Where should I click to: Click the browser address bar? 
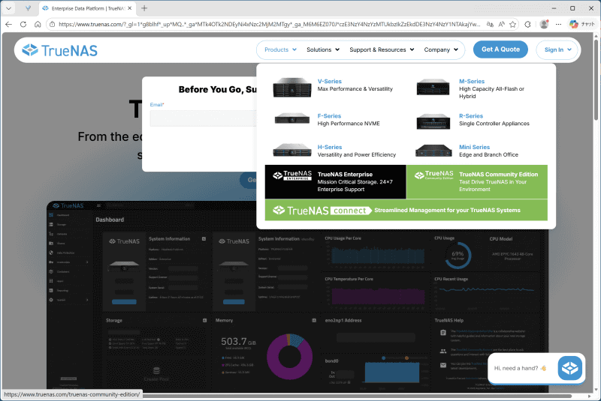268,24
